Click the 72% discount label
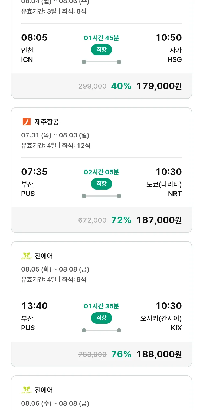The height and width of the screenshot is (410, 203). coord(121,220)
